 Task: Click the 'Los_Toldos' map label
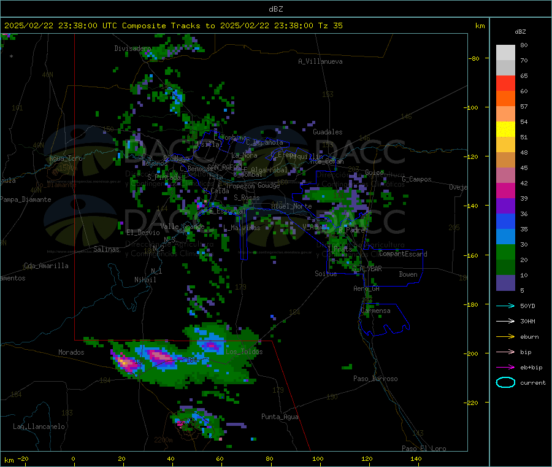[x=244, y=352]
